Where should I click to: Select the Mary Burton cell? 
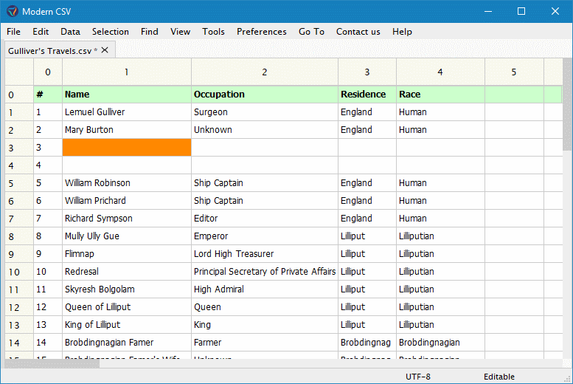[126, 130]
